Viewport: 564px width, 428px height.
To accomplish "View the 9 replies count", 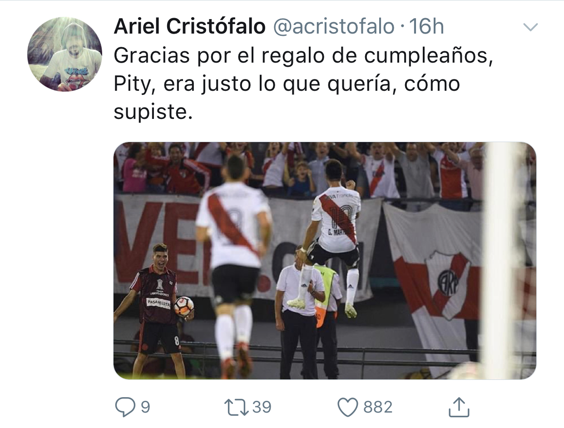I will pos(144,407).
